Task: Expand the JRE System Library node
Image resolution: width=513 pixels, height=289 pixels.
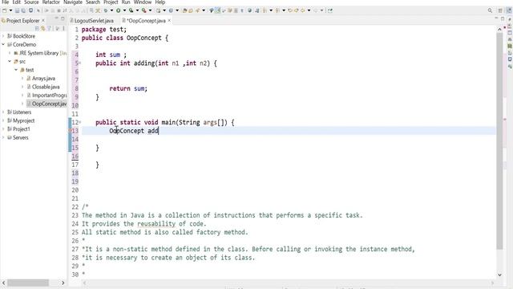Action: point(10,53)
